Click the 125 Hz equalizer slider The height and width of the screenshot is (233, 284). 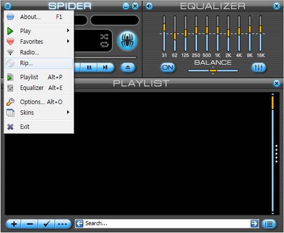[186, 34]
